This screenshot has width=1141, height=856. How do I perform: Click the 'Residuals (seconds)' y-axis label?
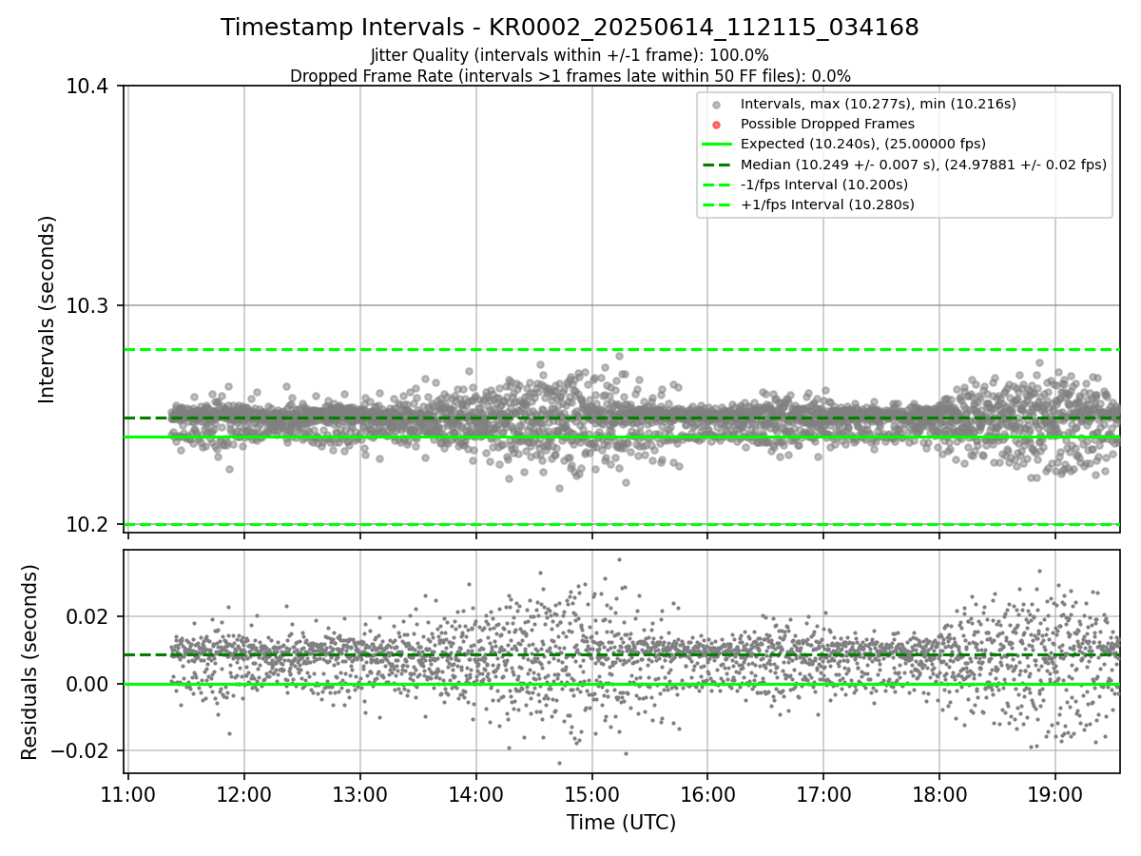(x=30, y=662)
